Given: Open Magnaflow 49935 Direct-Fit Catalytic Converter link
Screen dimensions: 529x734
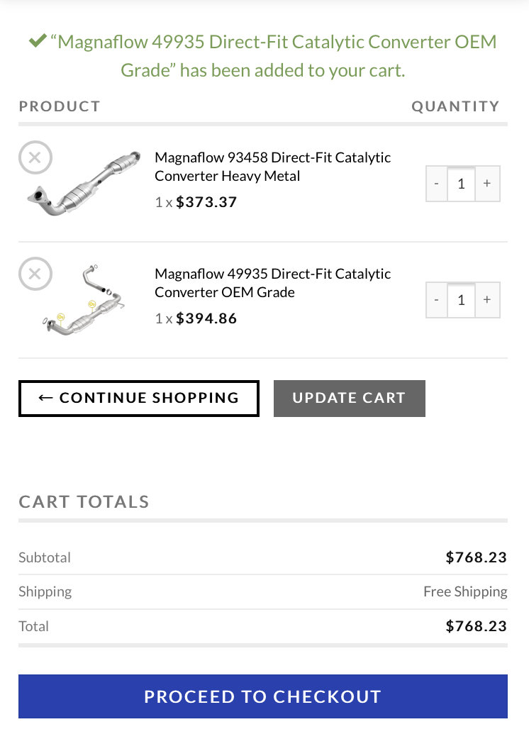Looking at the screenshot, I should 272,283.
